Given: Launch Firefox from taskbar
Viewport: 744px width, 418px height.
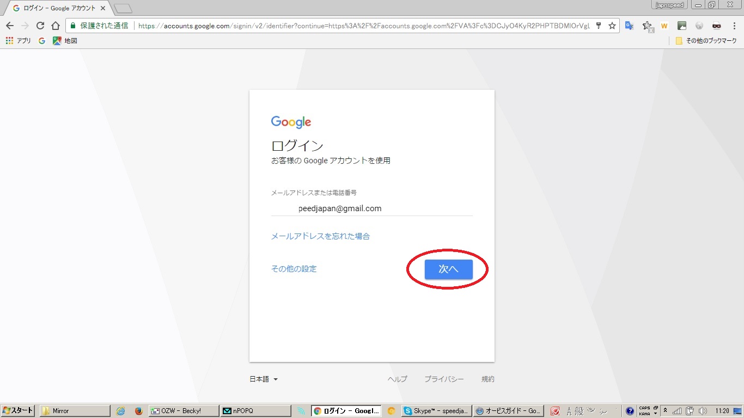Looking at the screenshot, I should click(x=138, y=411).
